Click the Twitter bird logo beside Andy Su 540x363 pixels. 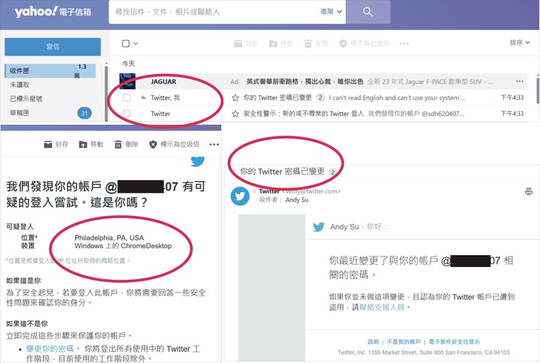(319, 227)
